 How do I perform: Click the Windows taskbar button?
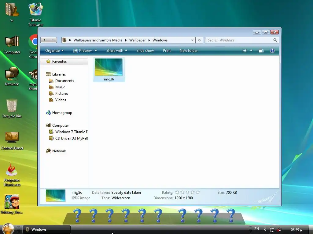tap(47, 229)
